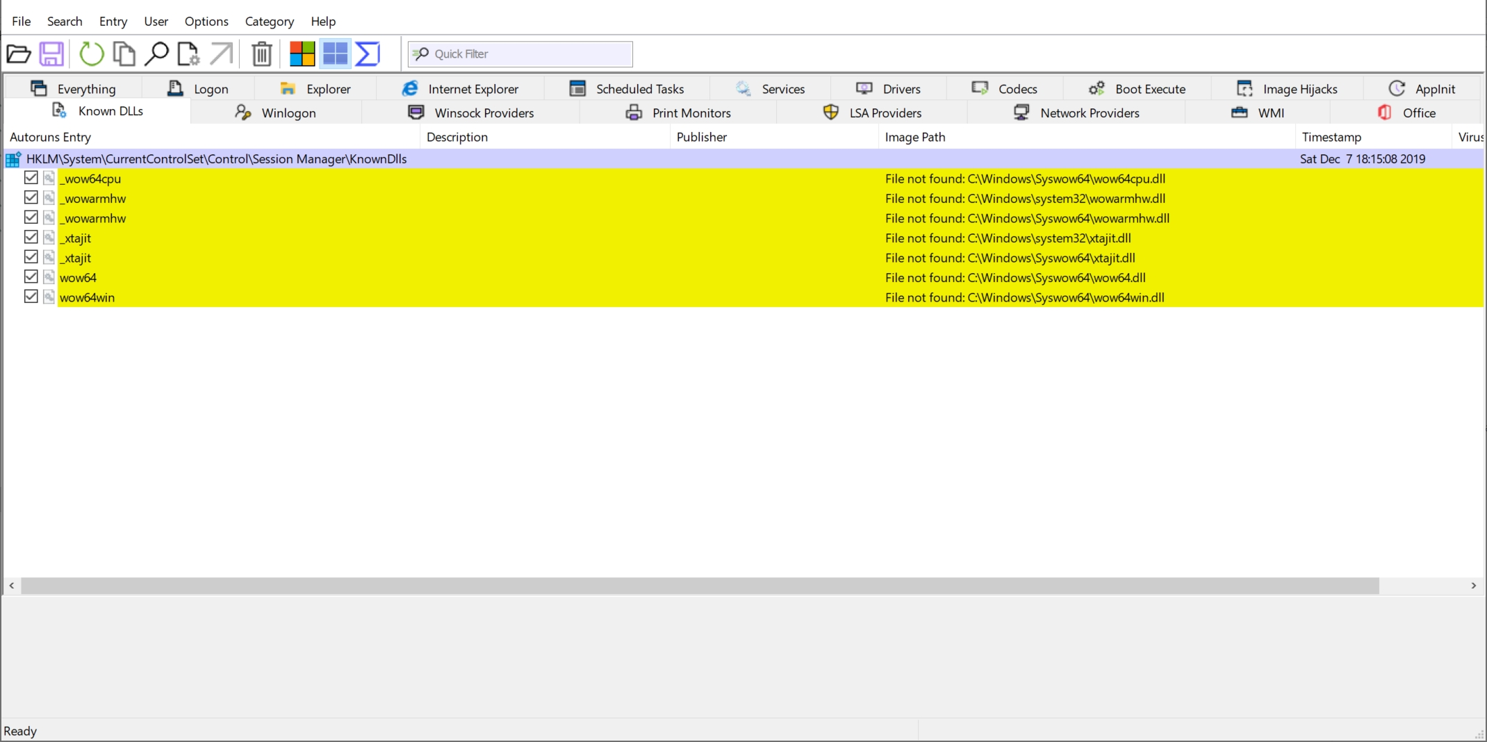1487x742 pixels.
Task: Uncheck the _wow64cpu entry checkbox
Action: (x=31, y=178)
